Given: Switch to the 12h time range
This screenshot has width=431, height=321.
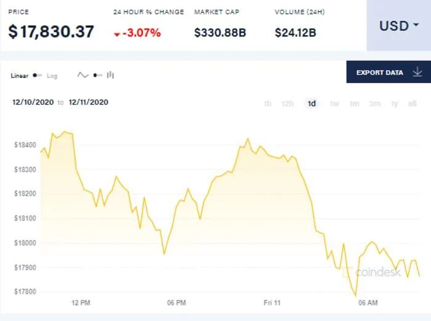Looking at the screenshot, I should [288, 104].
